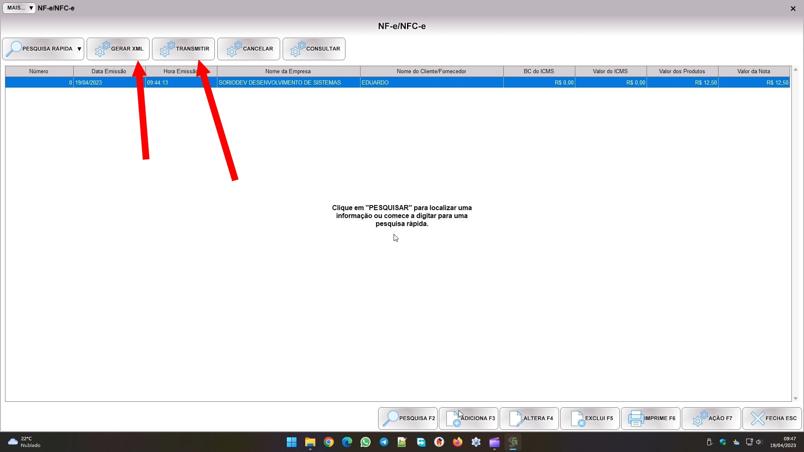The image size is (804, 452).
Task: Select the SORIODEV invoice row
Action: [279, 82]
